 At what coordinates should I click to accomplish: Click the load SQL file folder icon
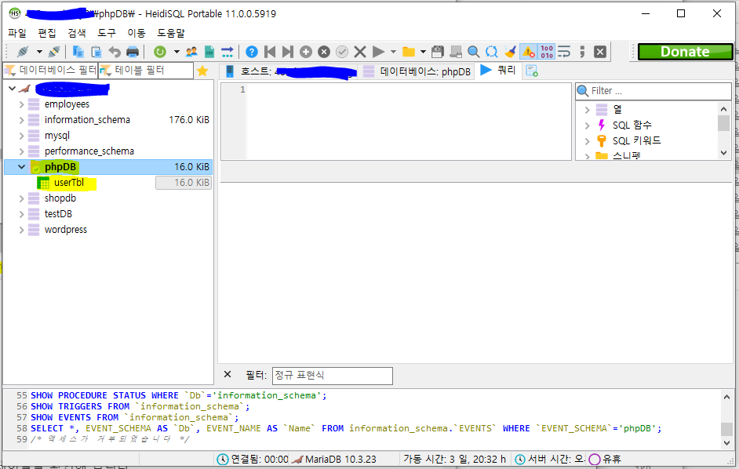[409, 52]
